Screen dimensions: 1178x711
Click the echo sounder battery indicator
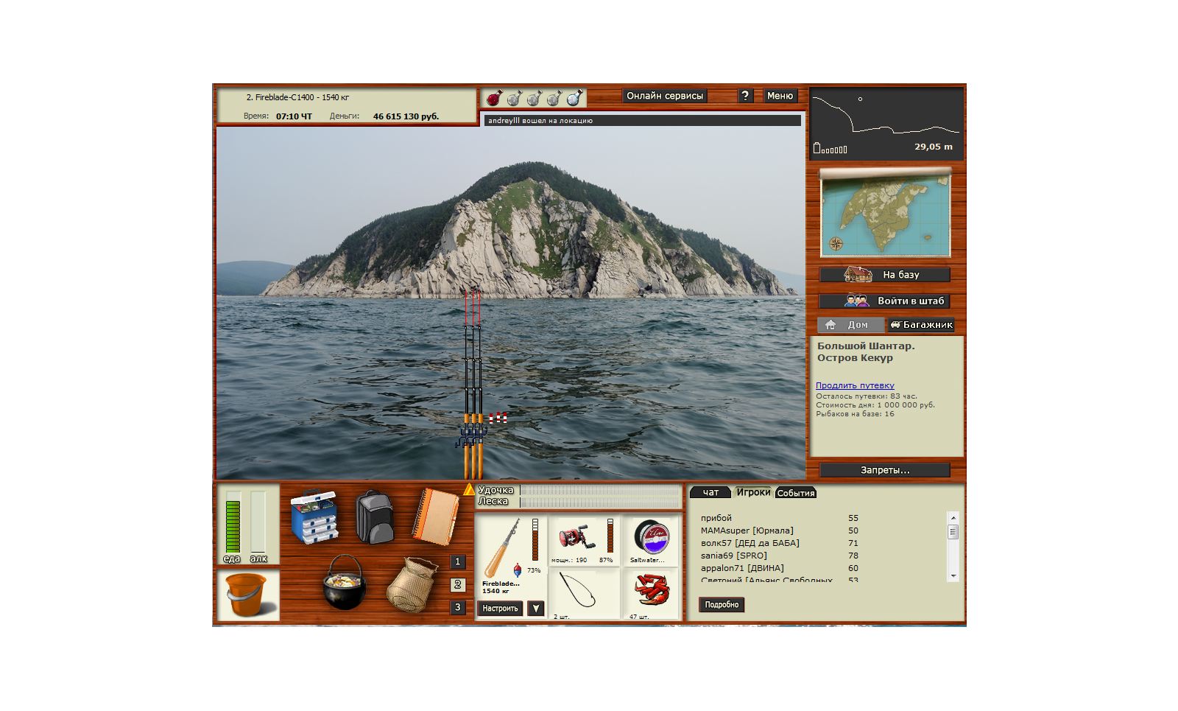pos(830,149)
